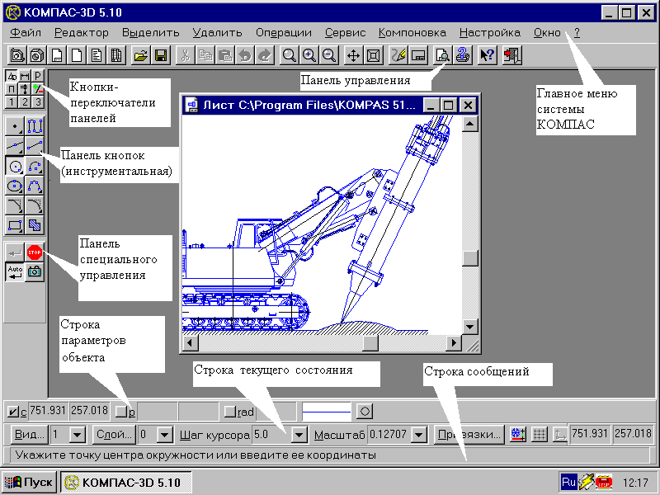Viewport: 660px width, 495px height.
Task: Click the blue line style swatch
Action: click(327, 411)
